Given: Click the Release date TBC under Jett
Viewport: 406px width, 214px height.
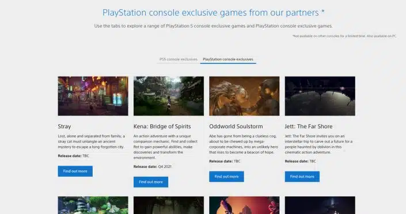Looking at the screenshot, I should (x=301, y=161).
